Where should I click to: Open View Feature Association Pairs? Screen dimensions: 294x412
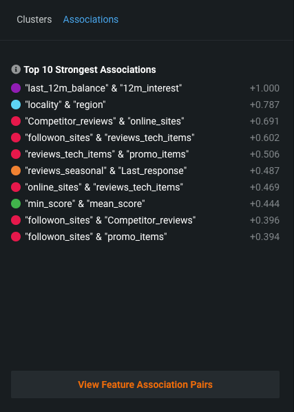tap(145, 384)
